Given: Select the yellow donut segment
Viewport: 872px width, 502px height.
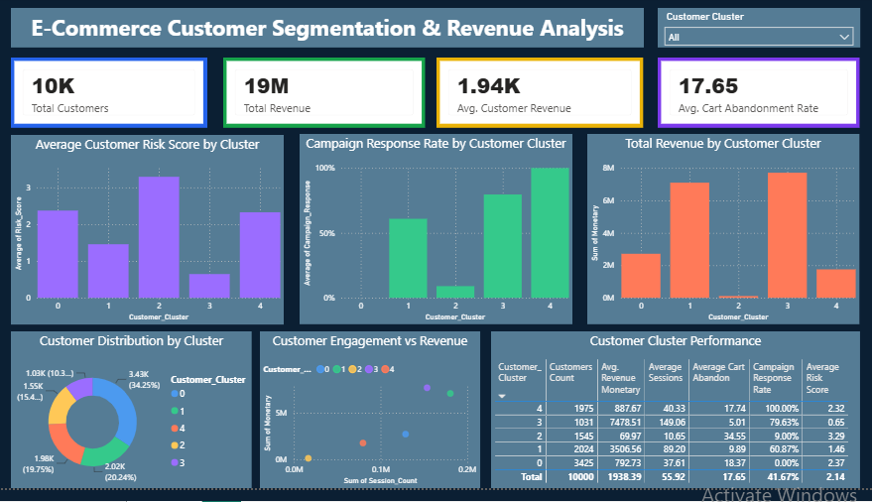Looking at the screenshot, I should [59, 406].
